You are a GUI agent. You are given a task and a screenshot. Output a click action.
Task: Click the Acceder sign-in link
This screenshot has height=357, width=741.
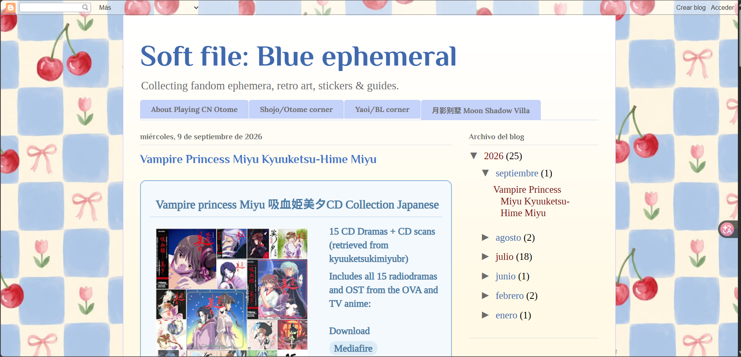(722, 7)
